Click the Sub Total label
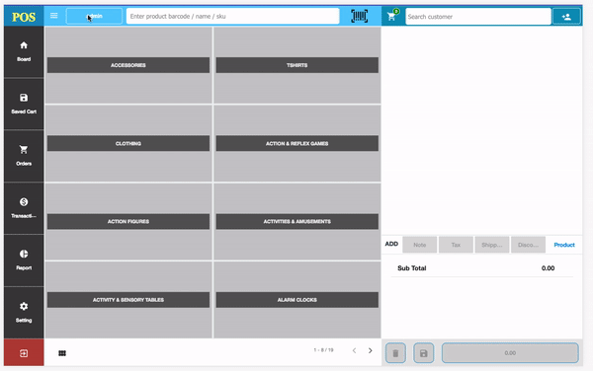The width and height of the screenshot is (593, 371). coord(411,268)
